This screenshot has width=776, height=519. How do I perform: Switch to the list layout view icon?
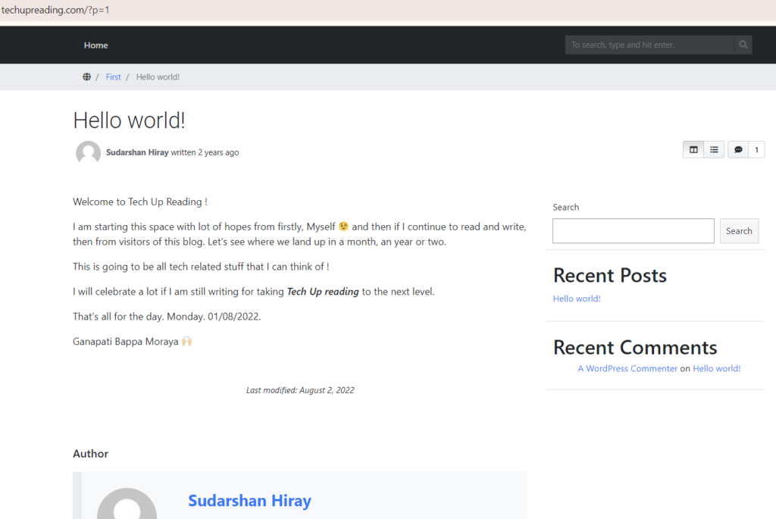click(x=714, y=149)
